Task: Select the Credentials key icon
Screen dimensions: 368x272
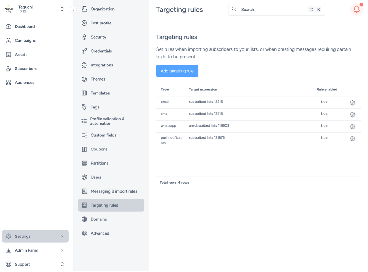Action: pos(84,51)
